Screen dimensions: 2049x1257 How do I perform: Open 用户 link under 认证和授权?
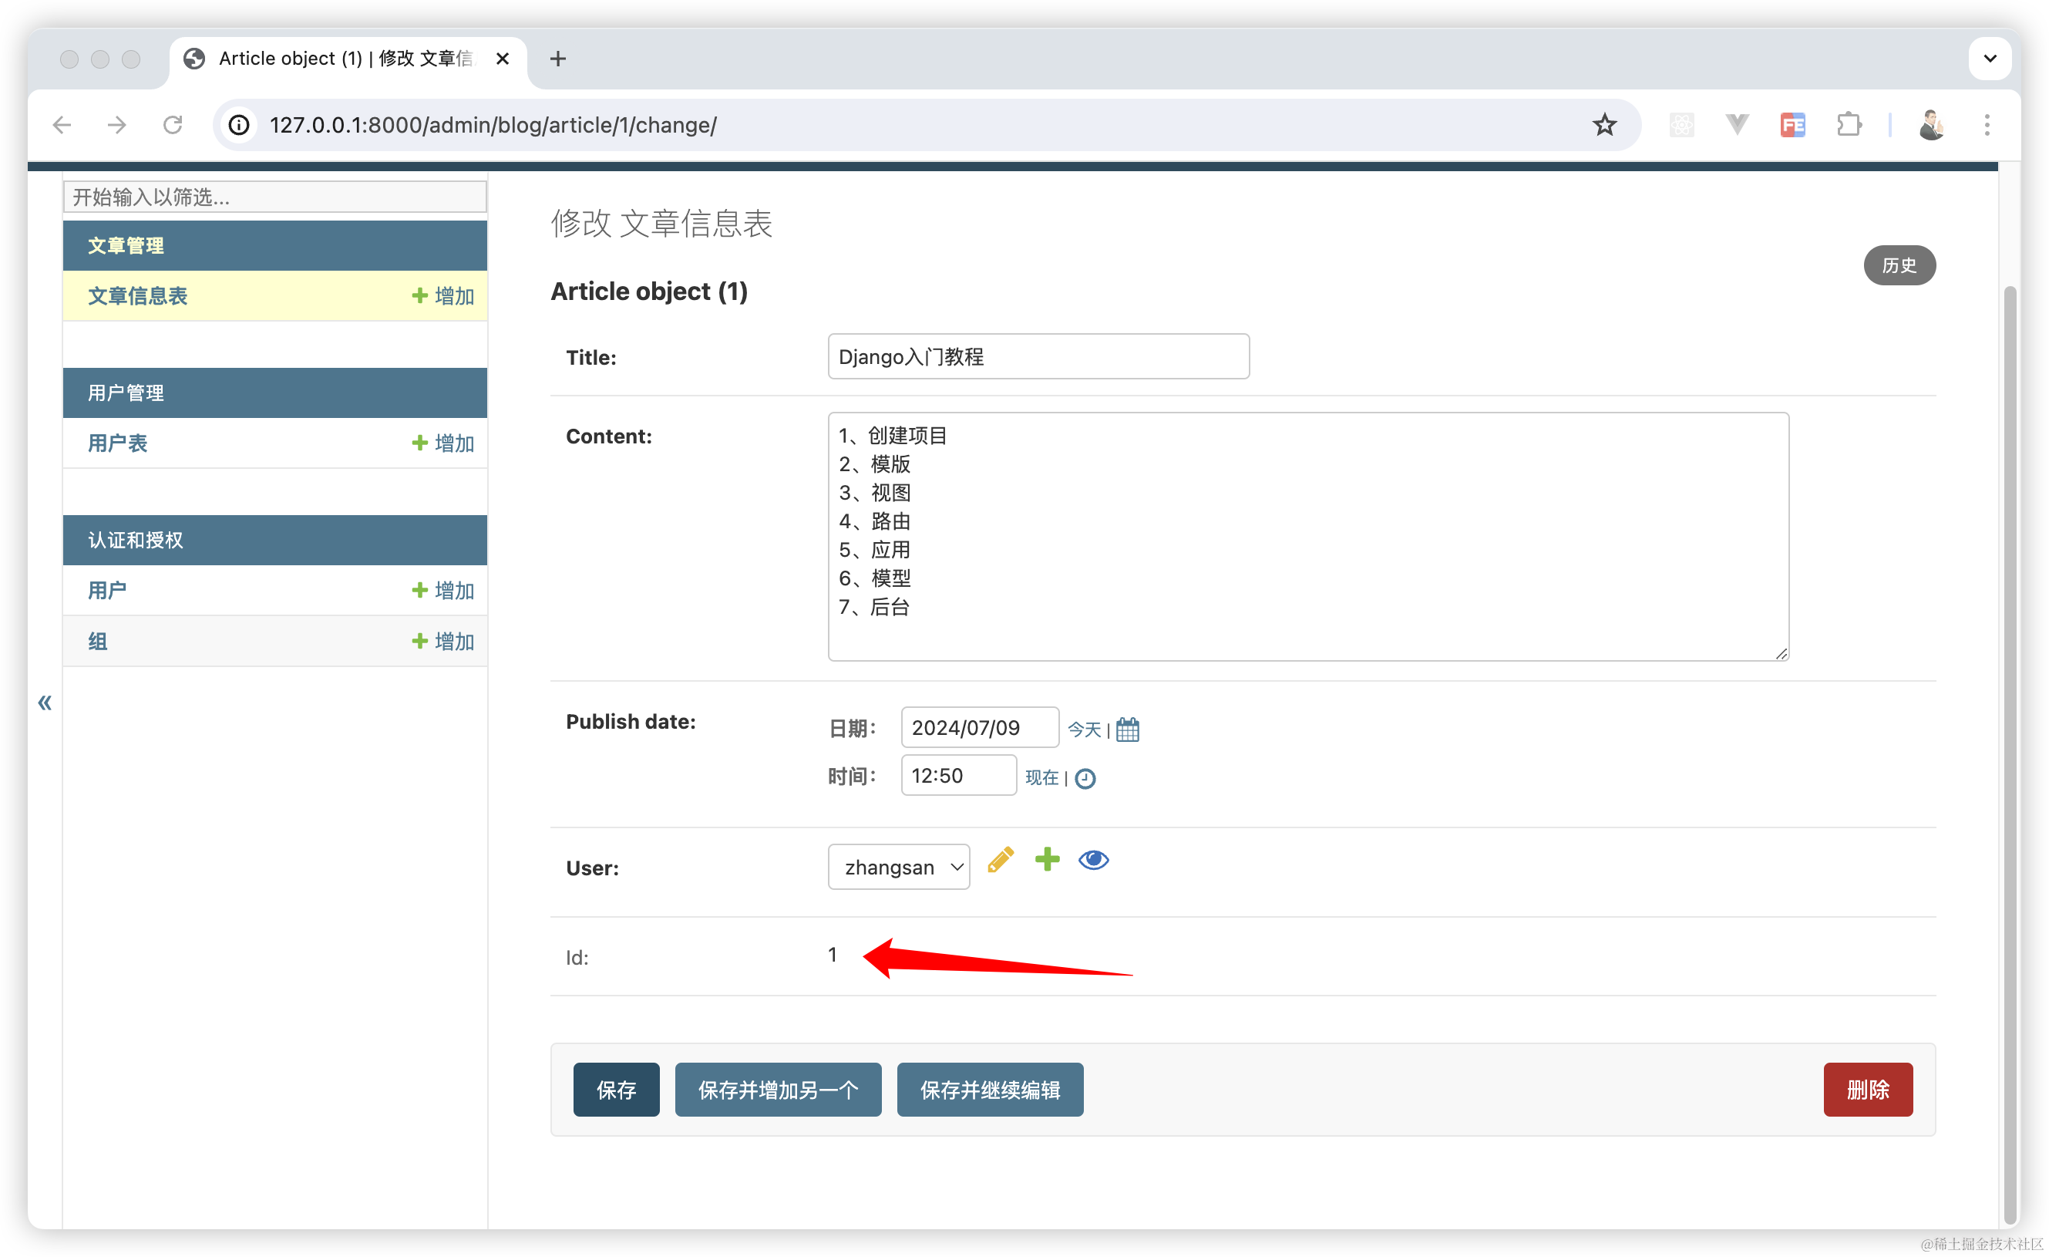(107, 590)
